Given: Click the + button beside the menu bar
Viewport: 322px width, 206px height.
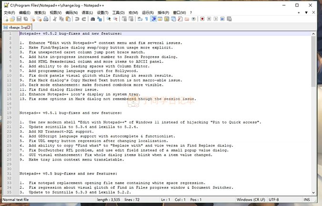Looking at the screenshot, I should coord(299,13).
